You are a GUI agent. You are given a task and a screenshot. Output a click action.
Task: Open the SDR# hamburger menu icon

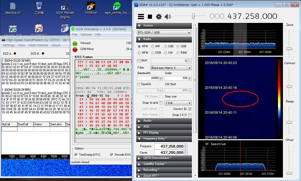point(141,17)
